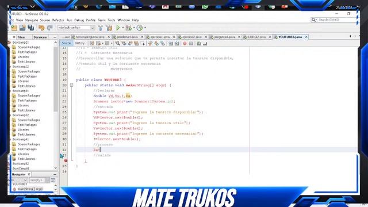
Task: Open the Source menu
Action: [45, 20]
